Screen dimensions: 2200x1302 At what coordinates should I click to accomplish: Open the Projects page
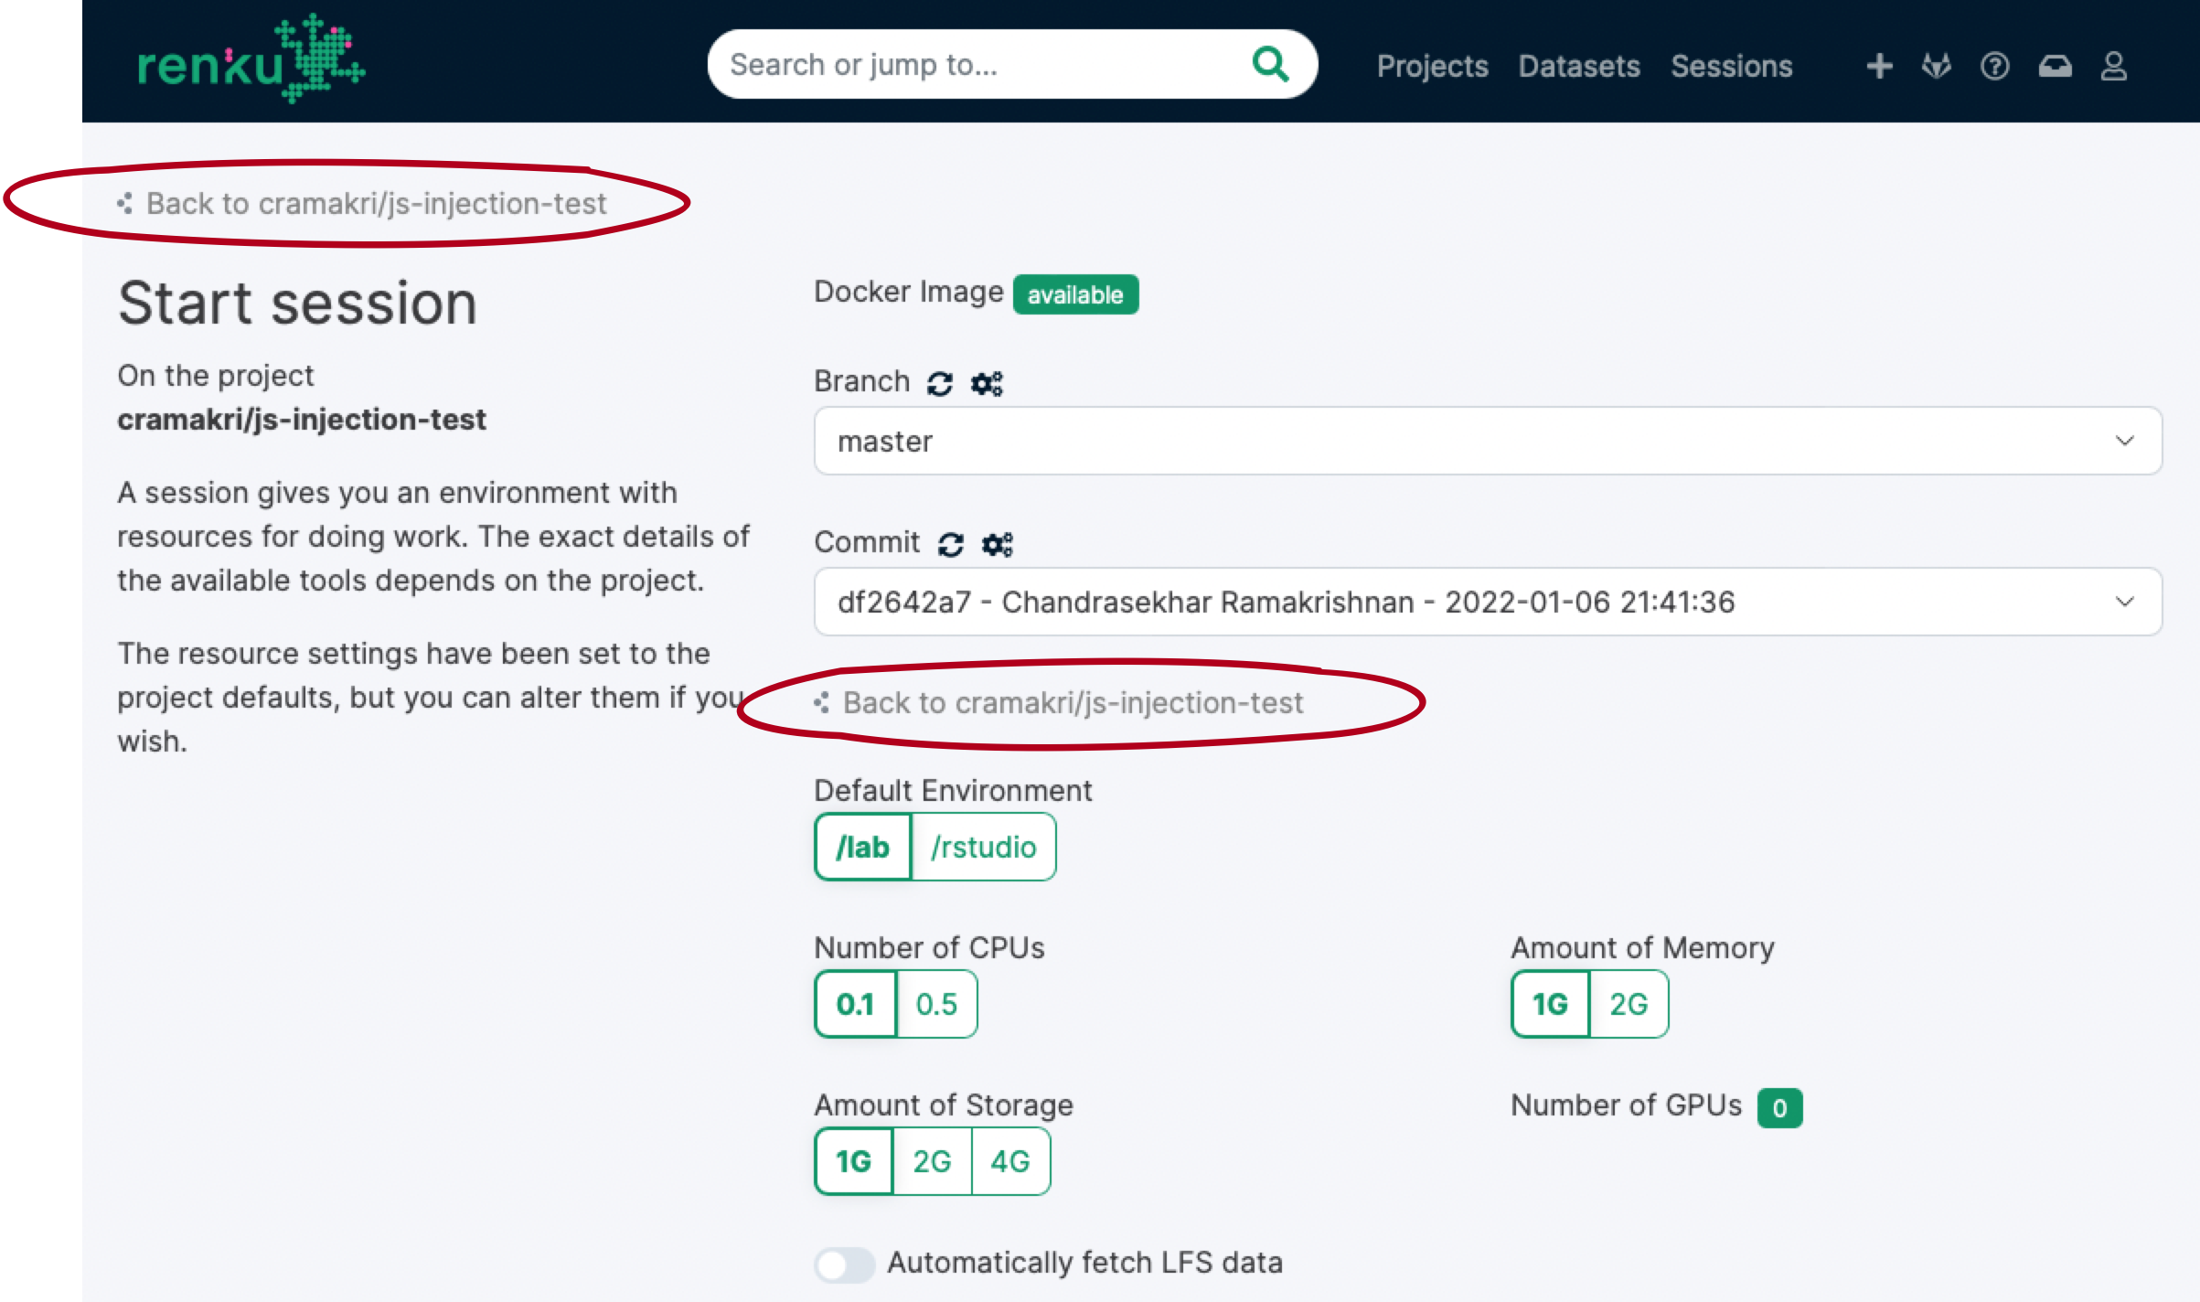point(1432,65)
